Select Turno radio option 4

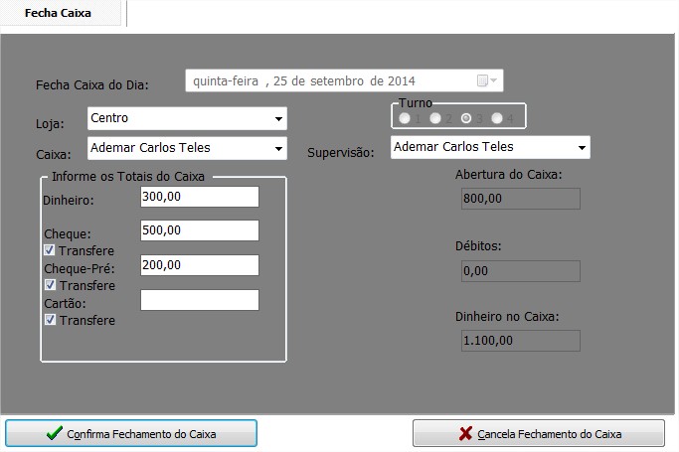click(x=497, y=118)
